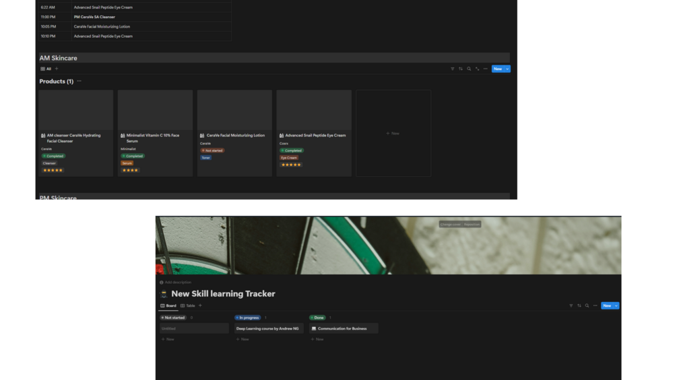The height and width of the screenshot is (380, 677).
Task: Click search icon in AM Skincare toolbar
Action: coord(469,69)
